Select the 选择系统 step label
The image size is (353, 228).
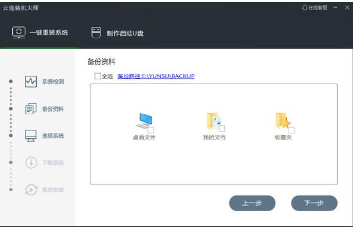coord(53,136)
